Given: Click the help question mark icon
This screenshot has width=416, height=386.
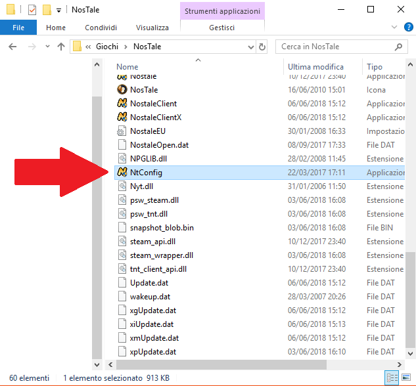Looking at the screenshot, I should coord(408,27).
